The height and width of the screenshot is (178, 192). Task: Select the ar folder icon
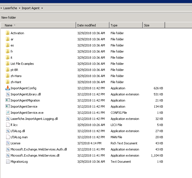(8, 39)
